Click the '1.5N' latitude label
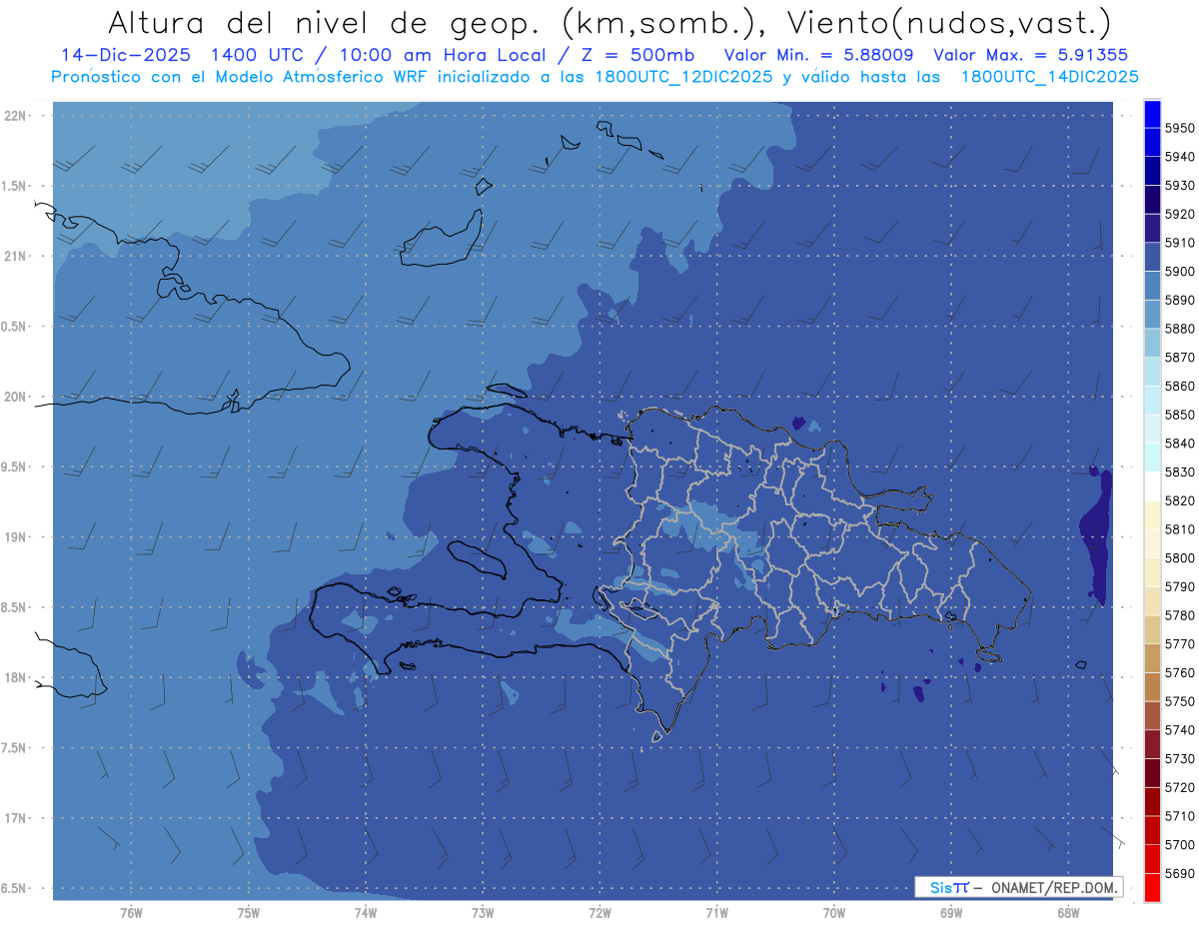The image size is (1199, 926). pyautogui.click(x=15, y=186)
